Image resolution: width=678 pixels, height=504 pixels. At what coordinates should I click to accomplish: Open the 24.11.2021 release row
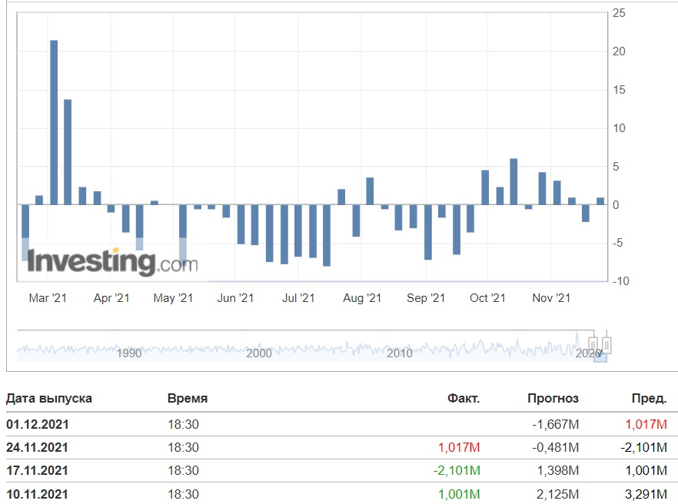339,447
